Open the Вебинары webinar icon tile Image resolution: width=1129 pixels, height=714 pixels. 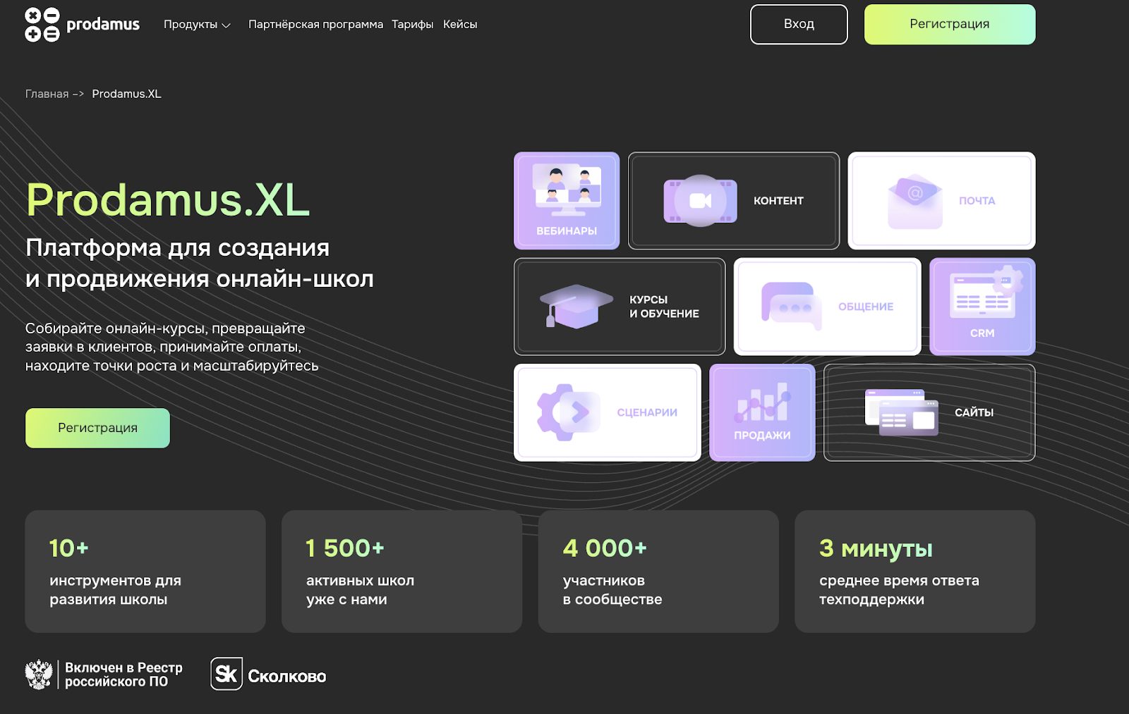567,201
